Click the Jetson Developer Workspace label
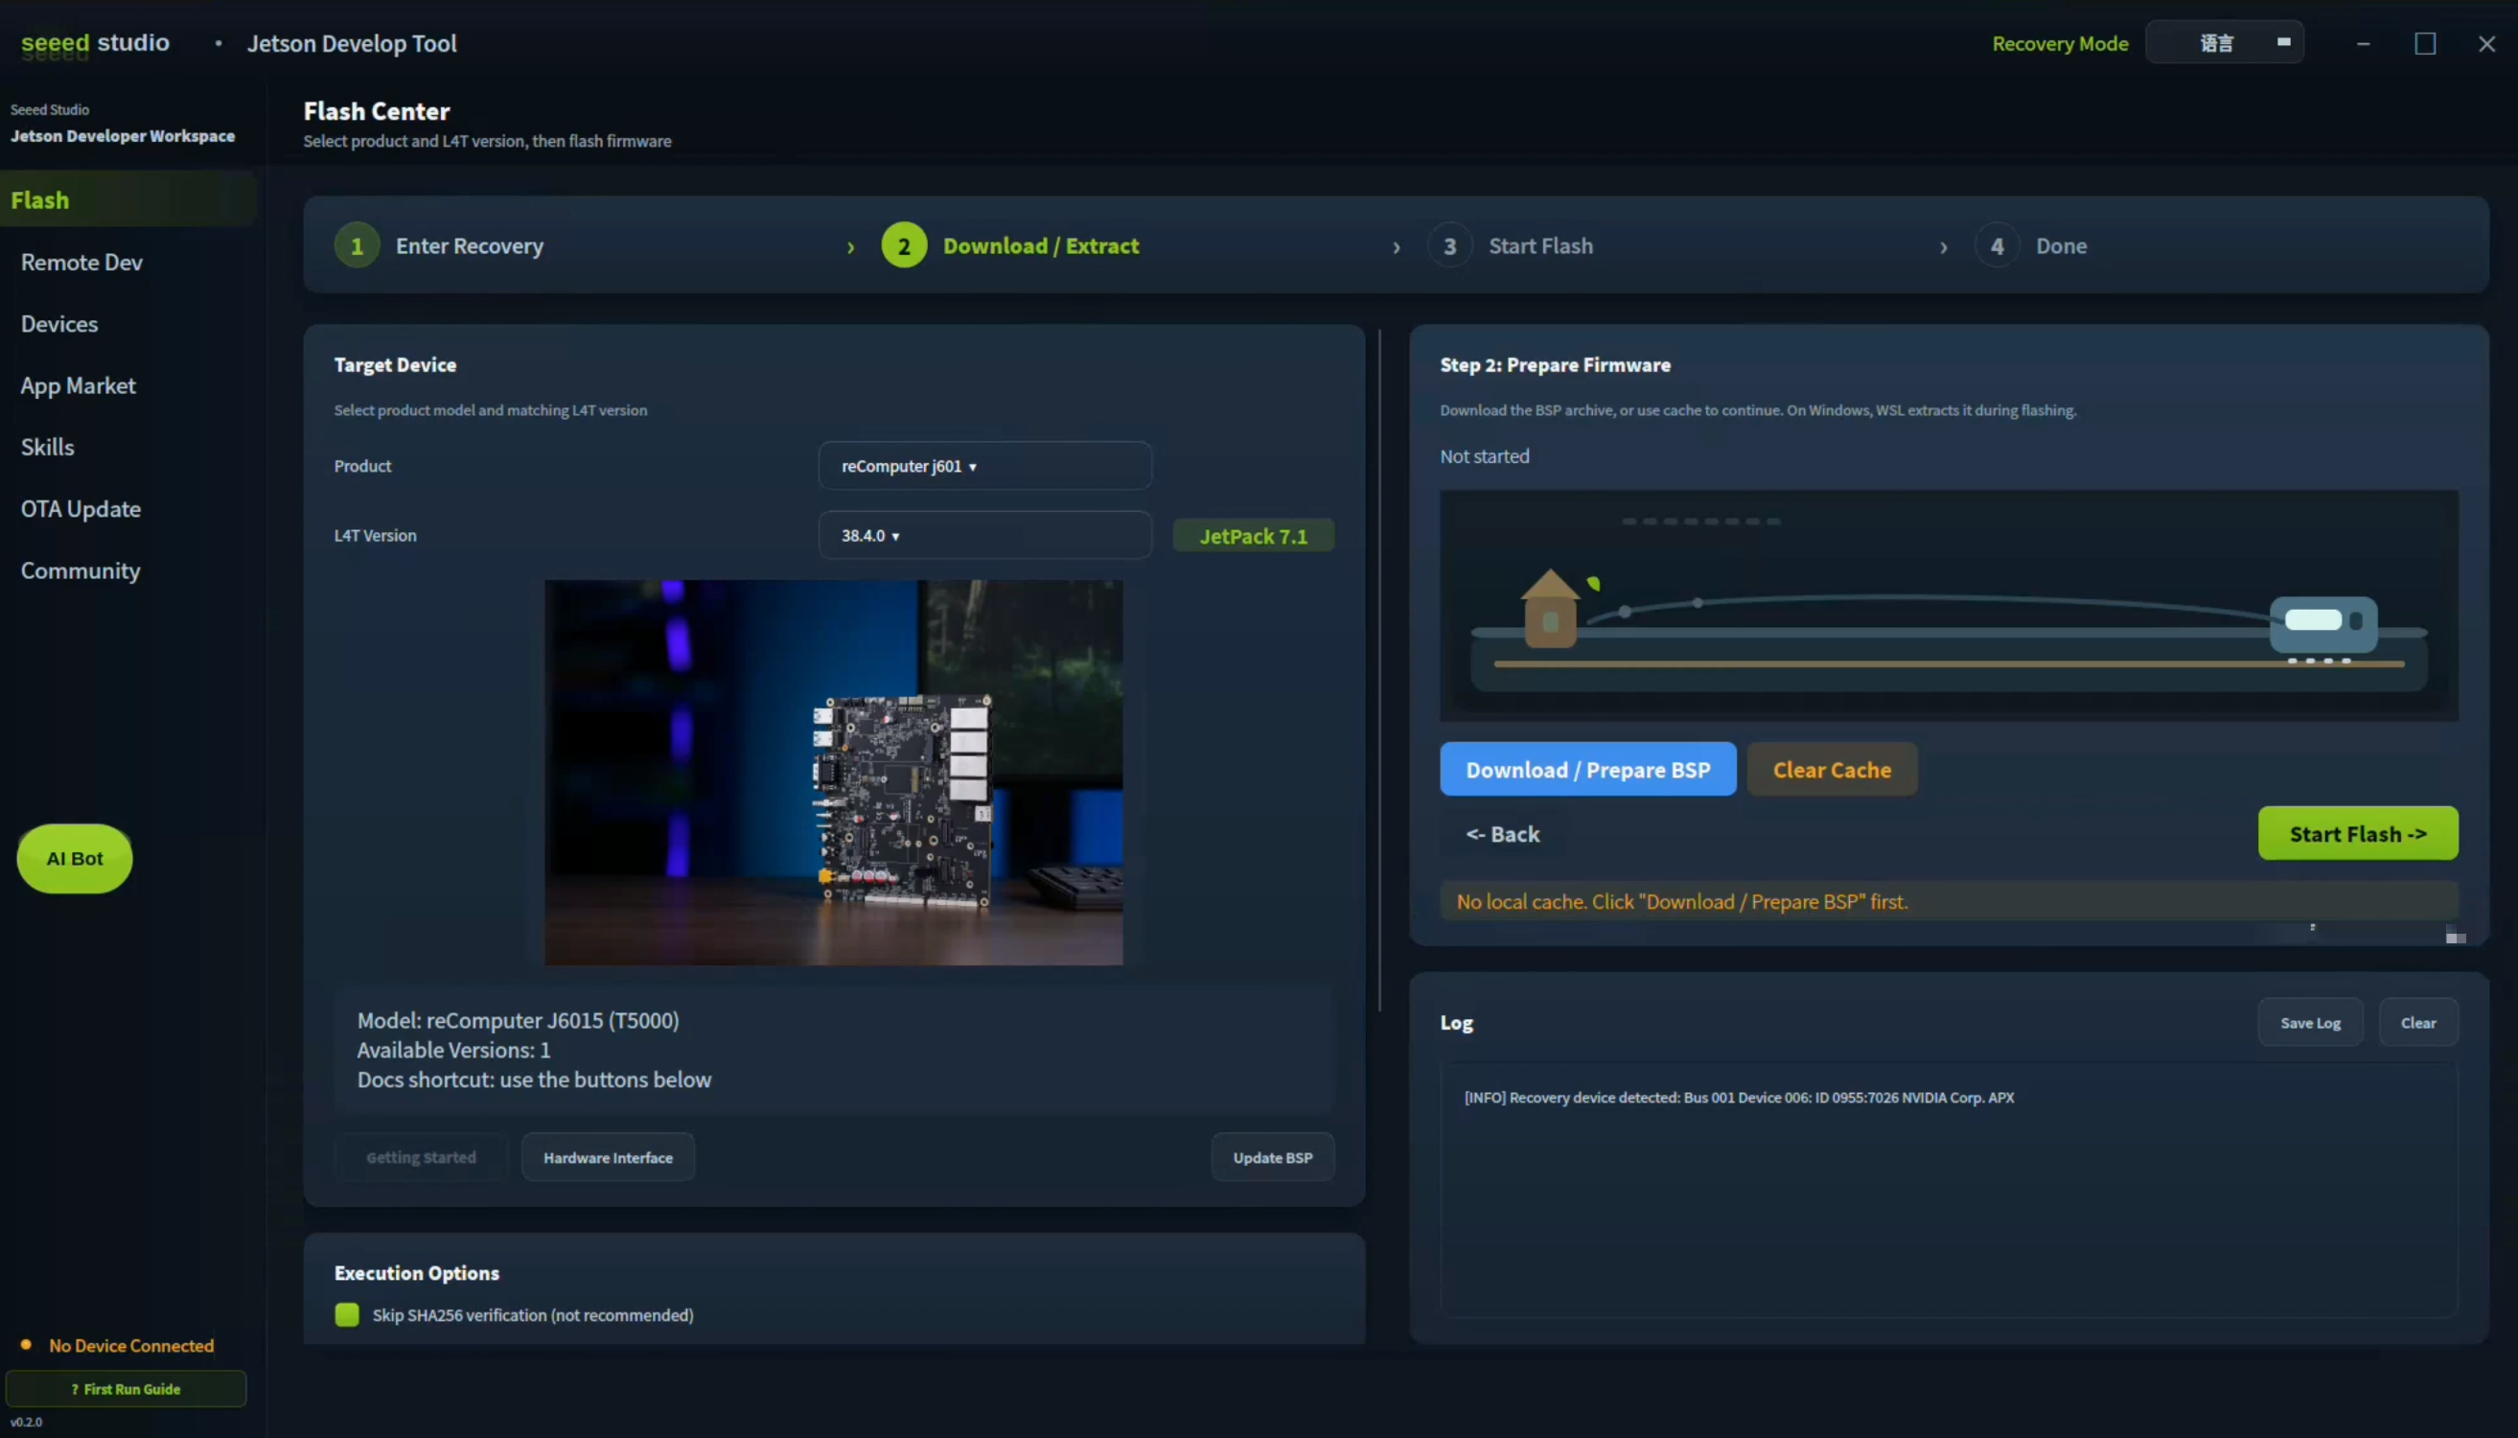Image resolution: width=2518 pixels, height=1438 pixels. pos(123,136)
